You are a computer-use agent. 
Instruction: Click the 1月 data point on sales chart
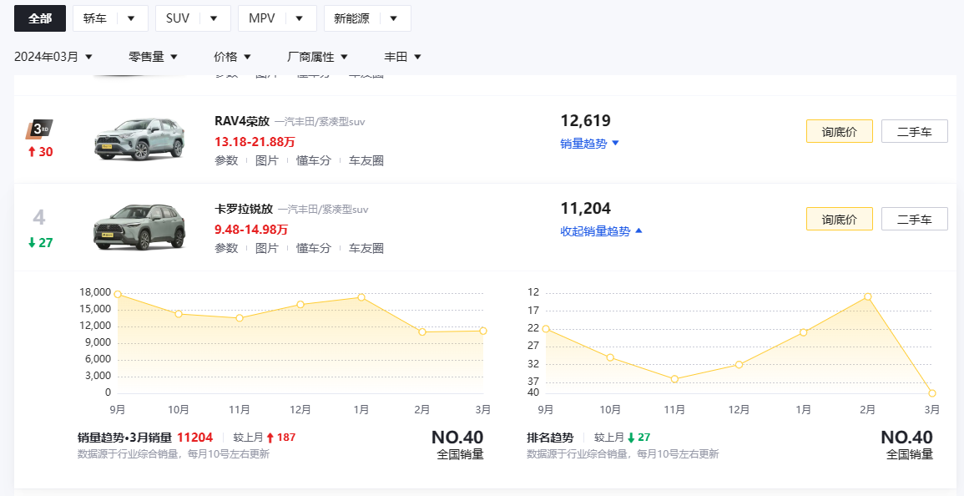tap(361, 297)
